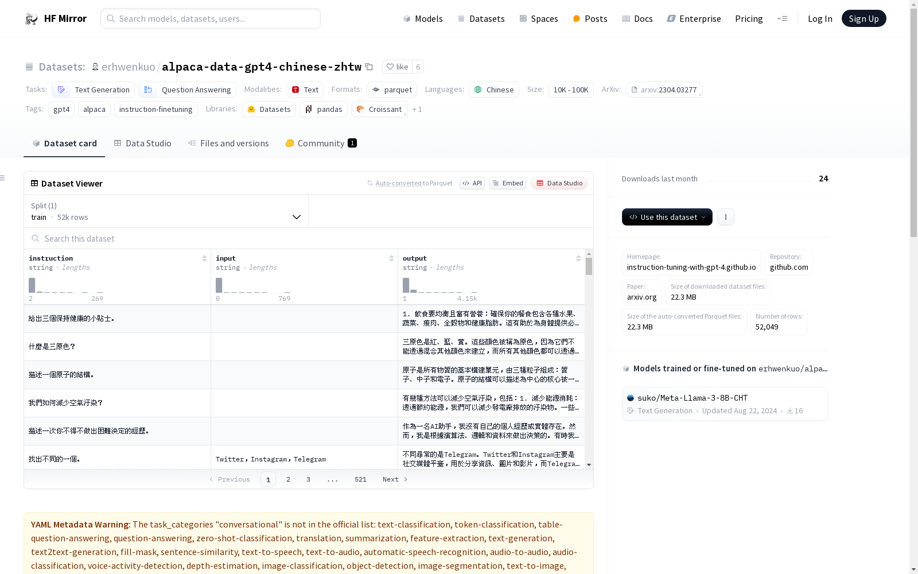
Task: Click the Question Answering task tag
Action: 187,90
